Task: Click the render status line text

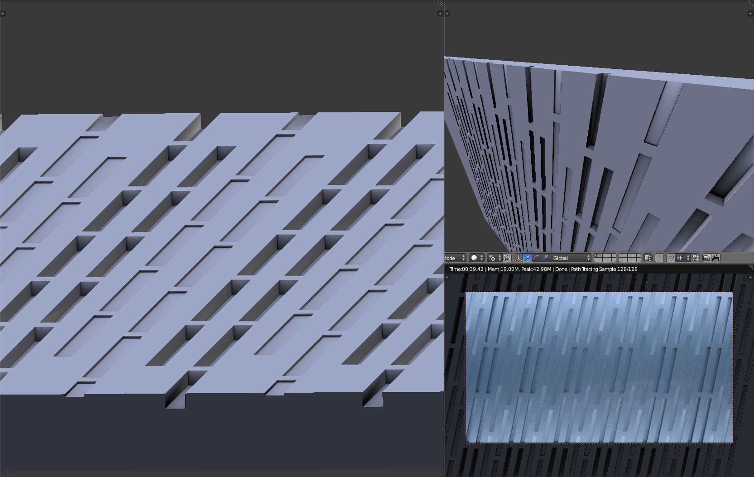Action: point(543,269)
